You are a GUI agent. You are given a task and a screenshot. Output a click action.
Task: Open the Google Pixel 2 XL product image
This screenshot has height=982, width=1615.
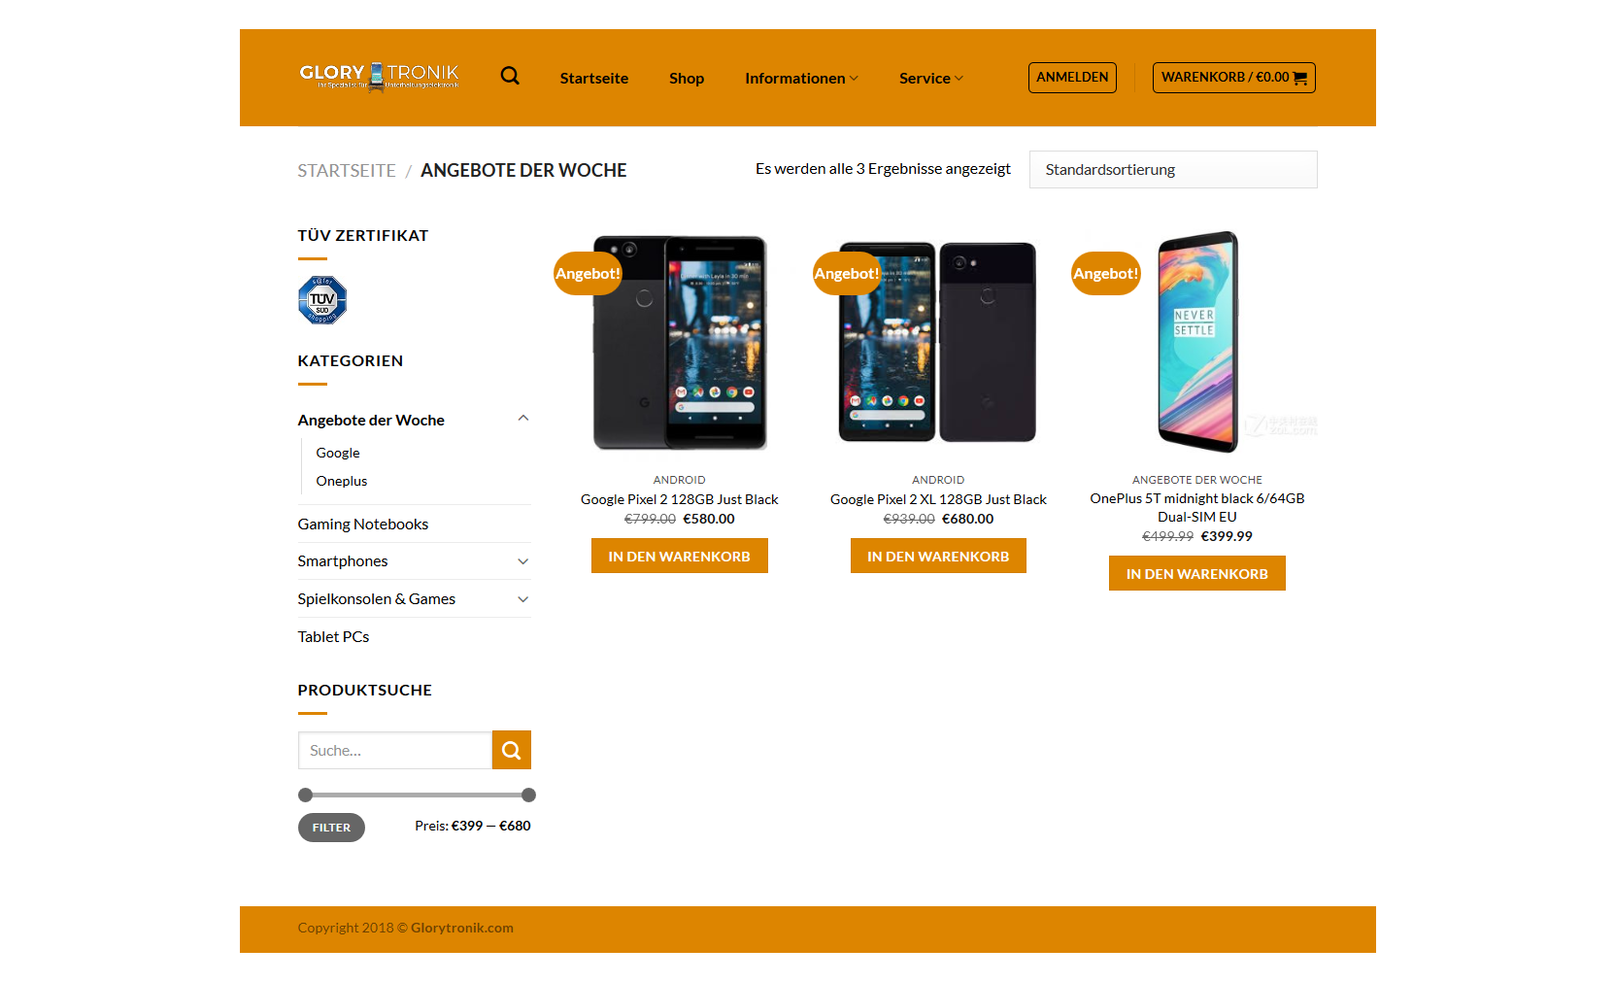coord(938,342)
